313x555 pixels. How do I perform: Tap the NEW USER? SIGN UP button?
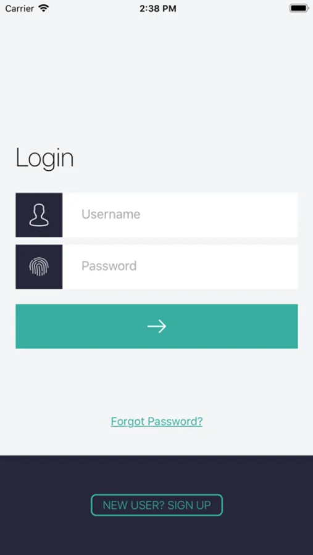point(157,505)
